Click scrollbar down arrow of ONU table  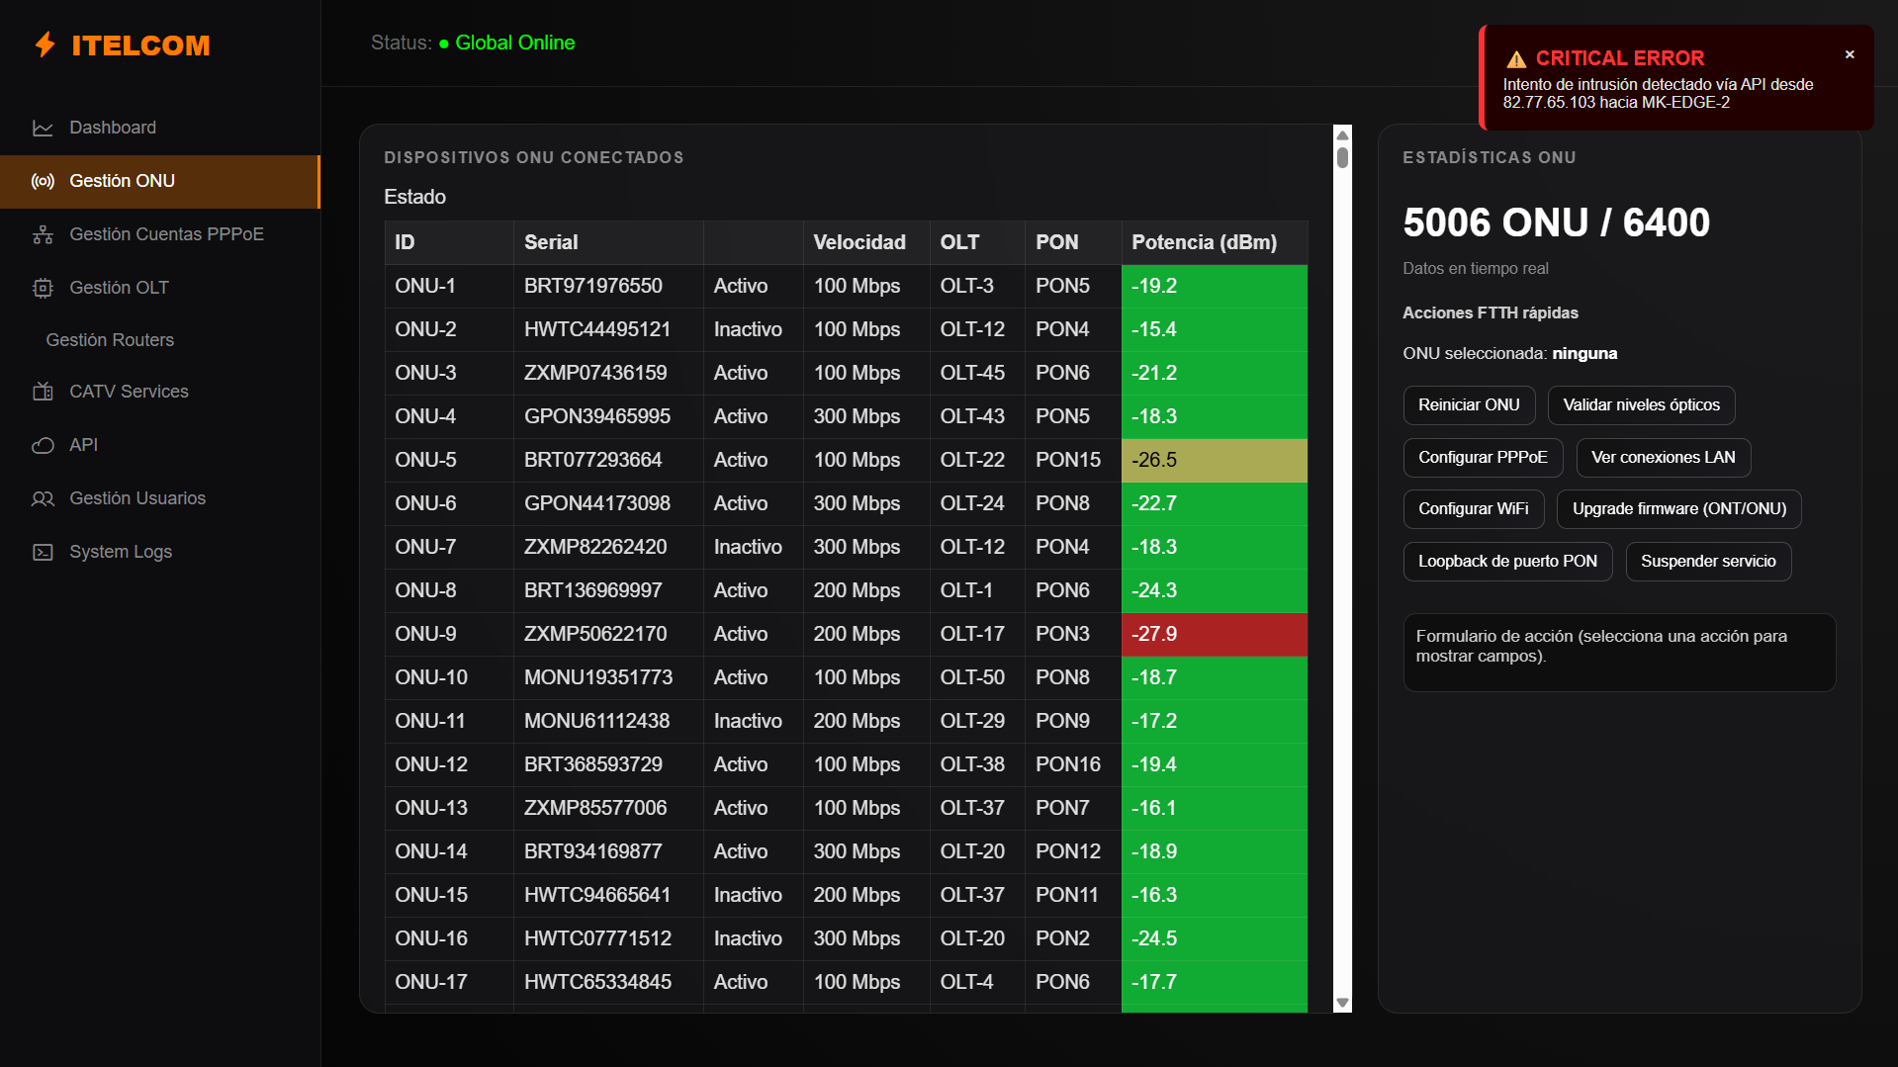coord(1342,1003)
